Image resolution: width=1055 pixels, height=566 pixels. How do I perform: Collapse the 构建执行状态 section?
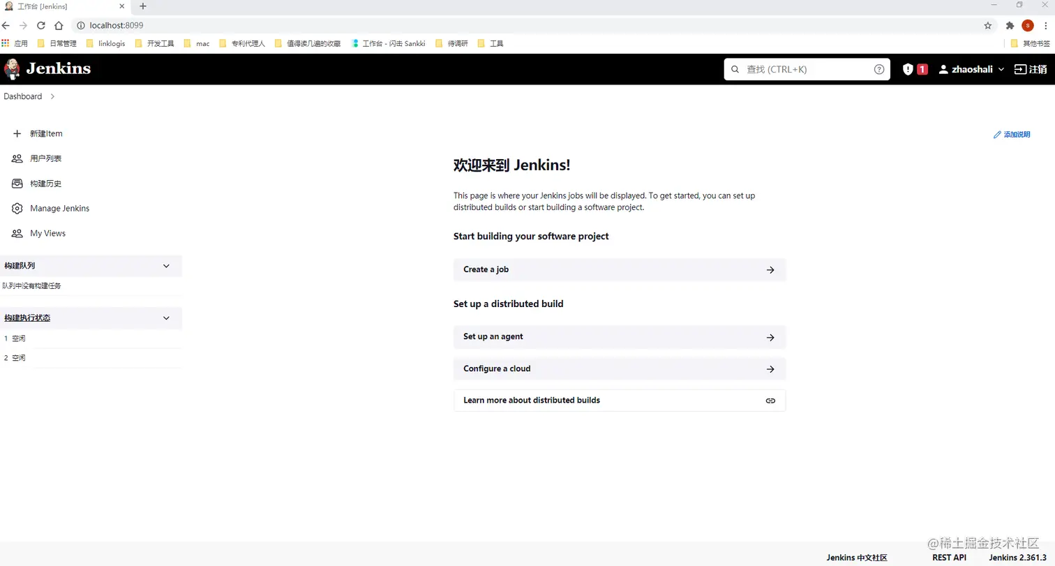166,318
